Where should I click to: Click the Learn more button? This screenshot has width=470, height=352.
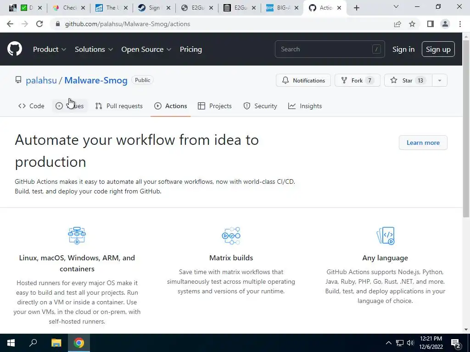coord(423,143)
